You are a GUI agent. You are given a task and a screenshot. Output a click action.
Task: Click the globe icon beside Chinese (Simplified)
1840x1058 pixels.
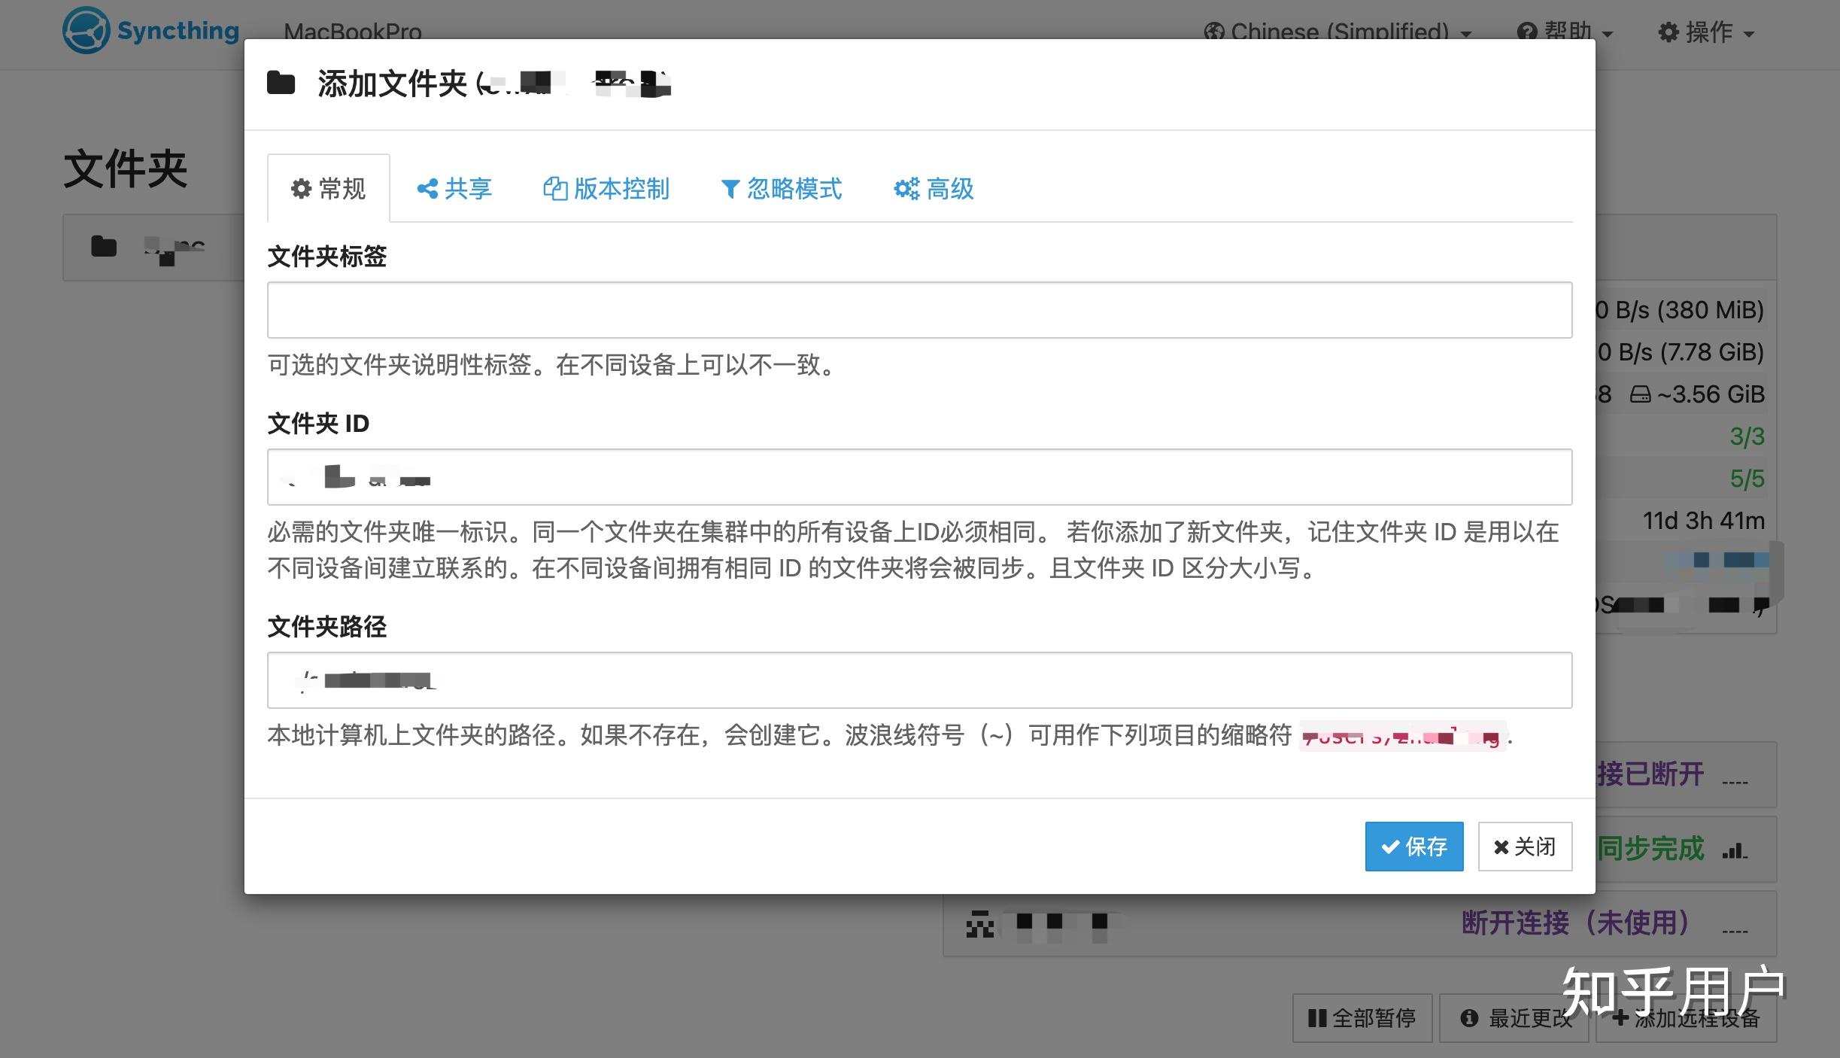1213,32
